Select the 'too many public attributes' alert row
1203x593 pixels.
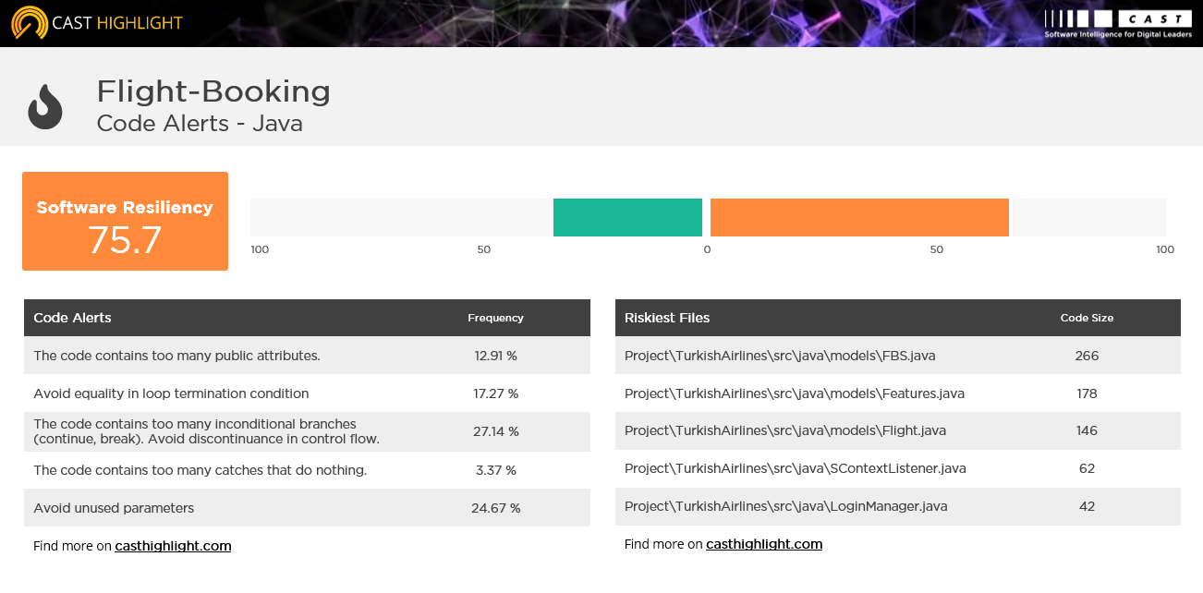(307, 356)
